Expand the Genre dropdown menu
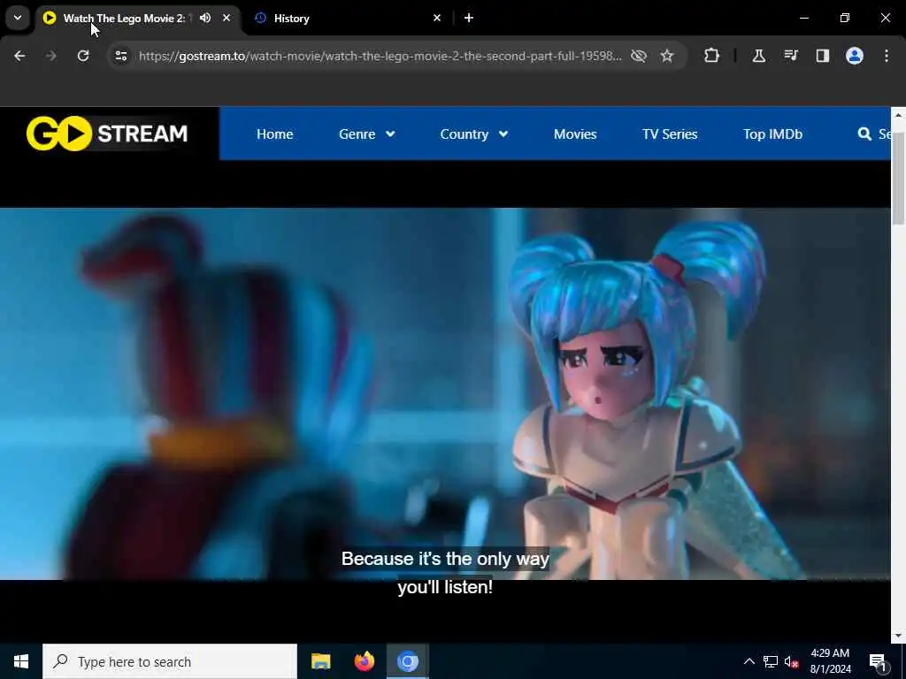906x679 pixels. (x=367, y=134)
